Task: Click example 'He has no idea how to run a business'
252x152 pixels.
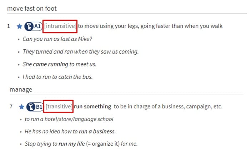Action: [70, 132]
